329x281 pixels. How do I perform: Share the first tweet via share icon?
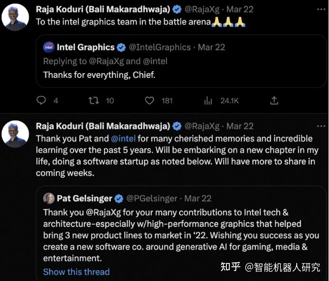(x=274, y=100)
